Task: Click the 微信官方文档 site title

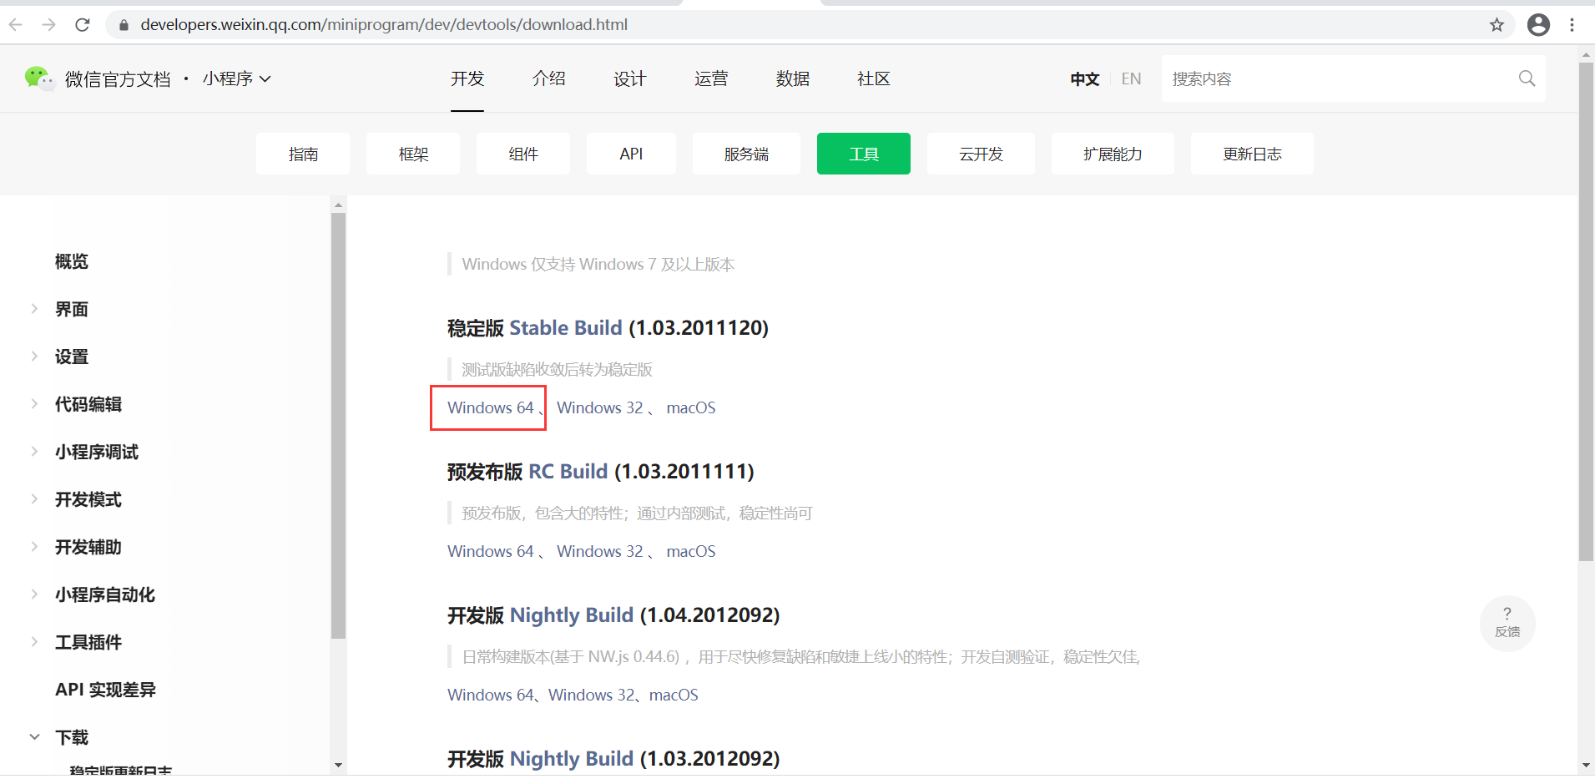Action: (118, 79)
